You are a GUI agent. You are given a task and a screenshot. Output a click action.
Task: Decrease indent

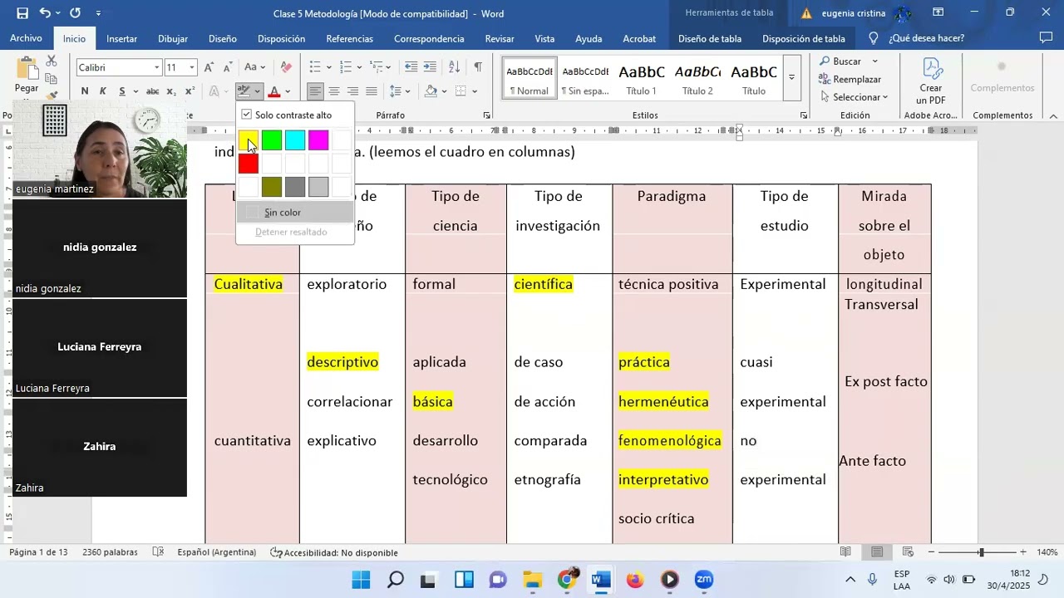click(x=411, y=67)
